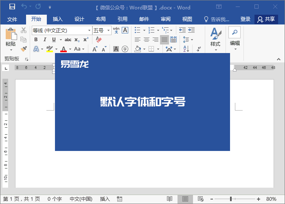Toggle justify alignment
285x204 pixels.
[x=164, y=40]
